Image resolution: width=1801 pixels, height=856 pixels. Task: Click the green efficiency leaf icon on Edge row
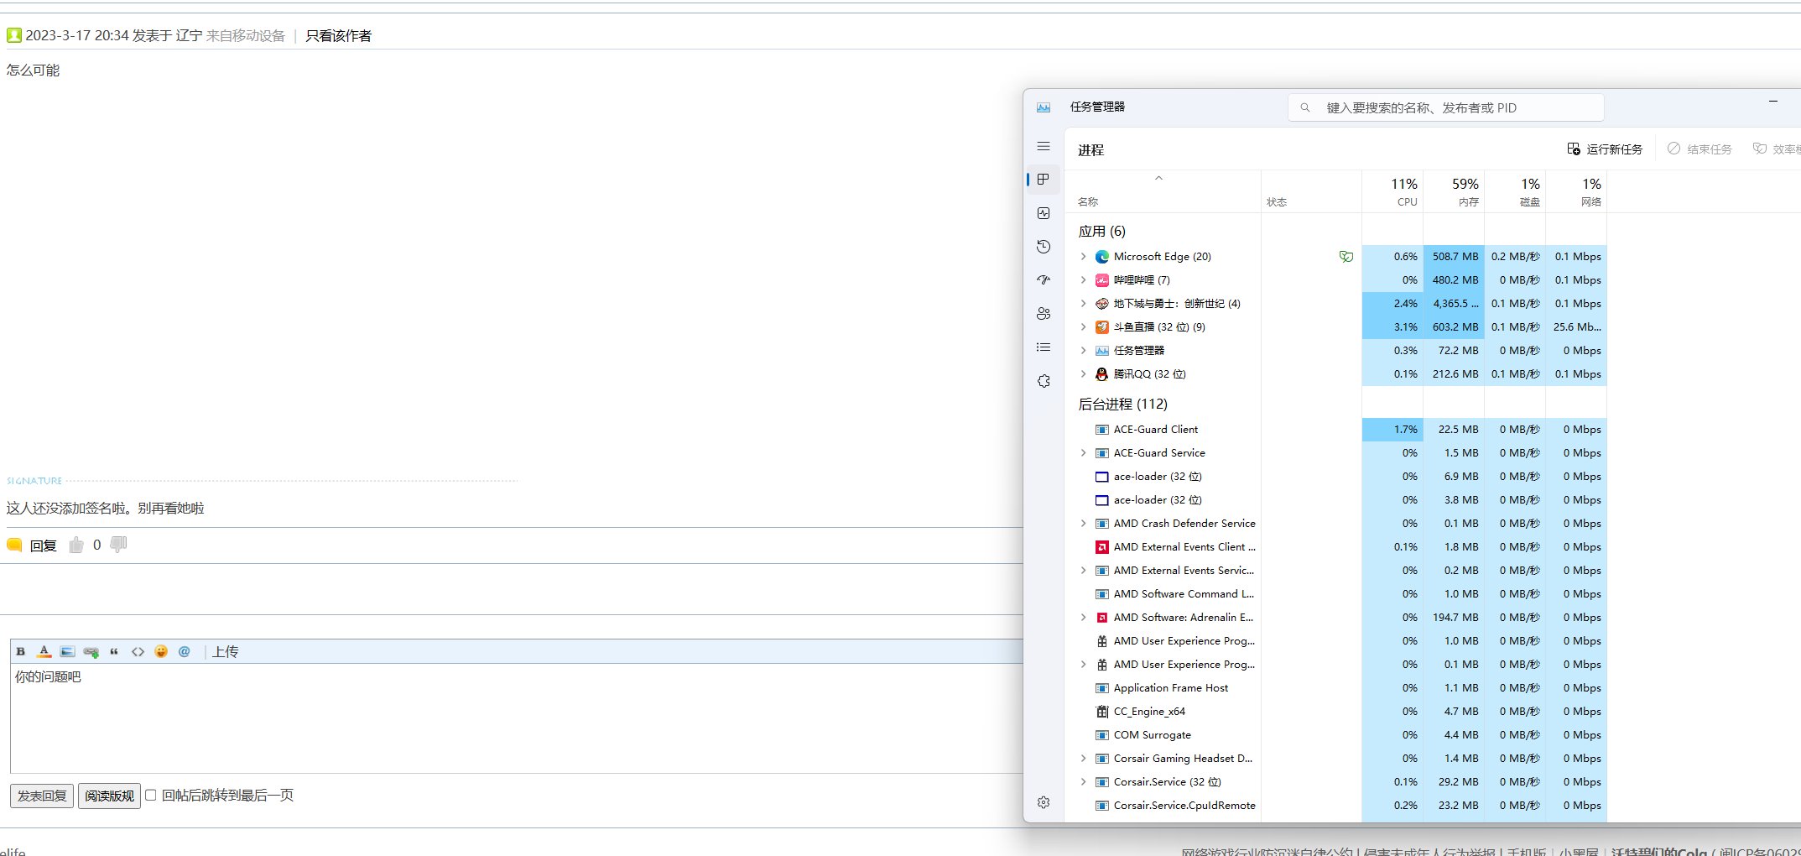click(1346, 257)
